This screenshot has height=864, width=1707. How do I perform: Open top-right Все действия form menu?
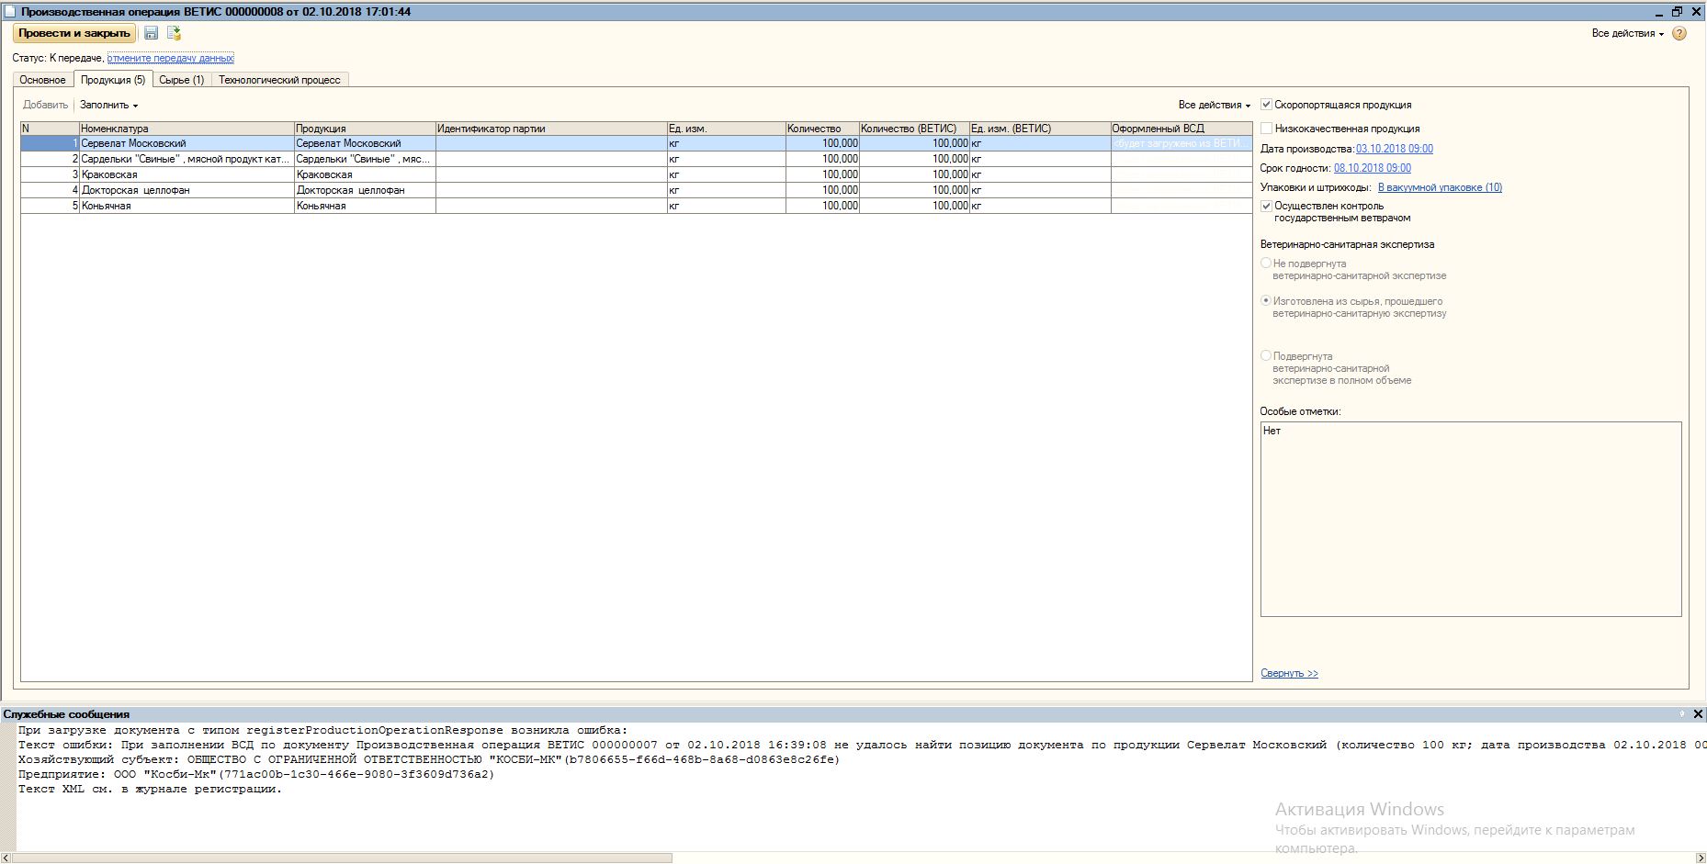1628,33
